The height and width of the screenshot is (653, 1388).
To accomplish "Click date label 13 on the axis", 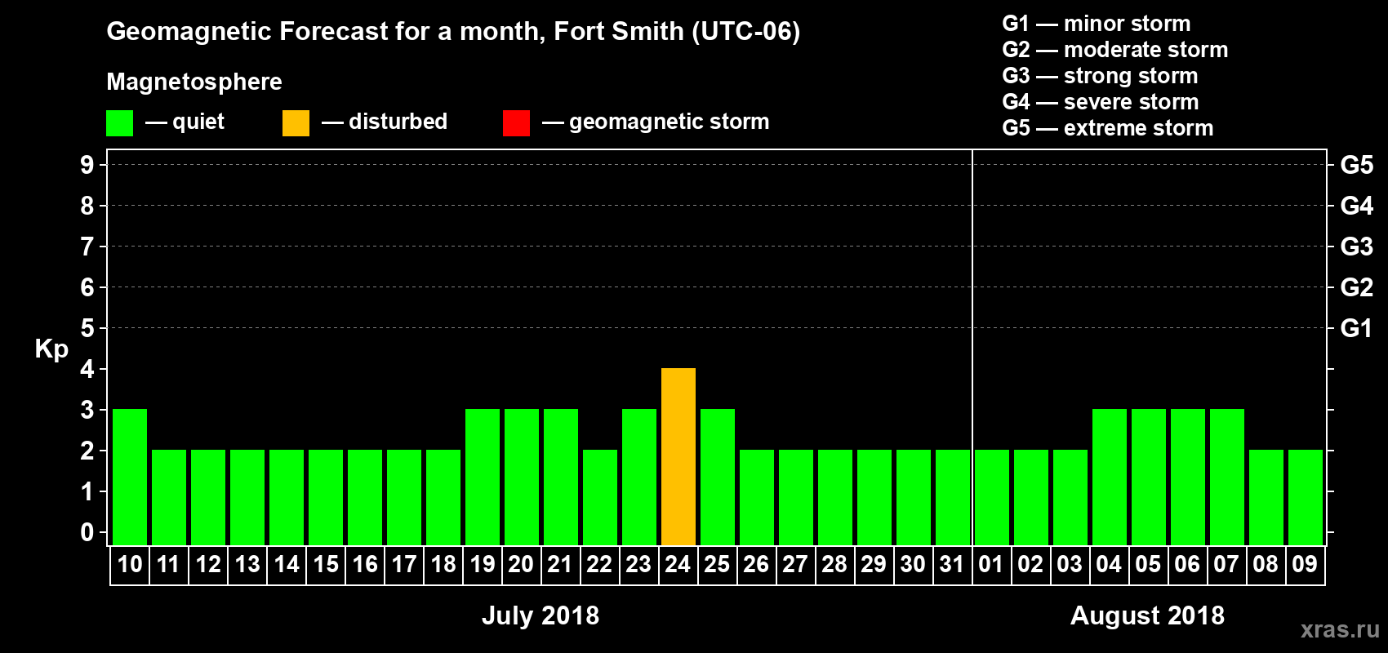I will pos(247,565).
